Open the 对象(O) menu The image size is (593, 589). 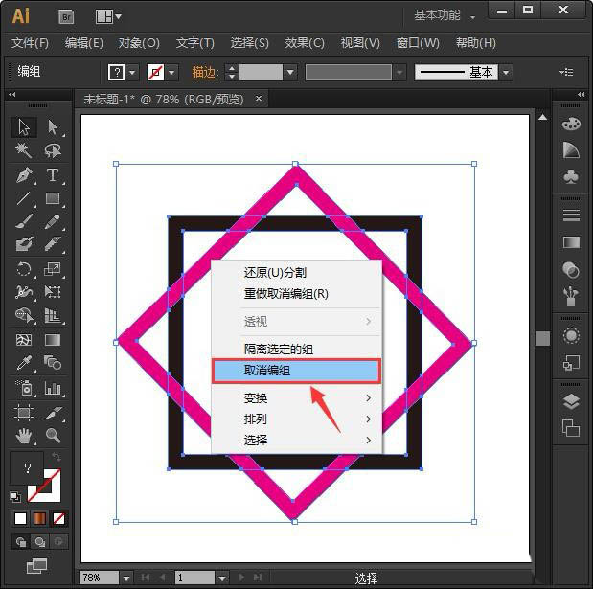point(139,43)
